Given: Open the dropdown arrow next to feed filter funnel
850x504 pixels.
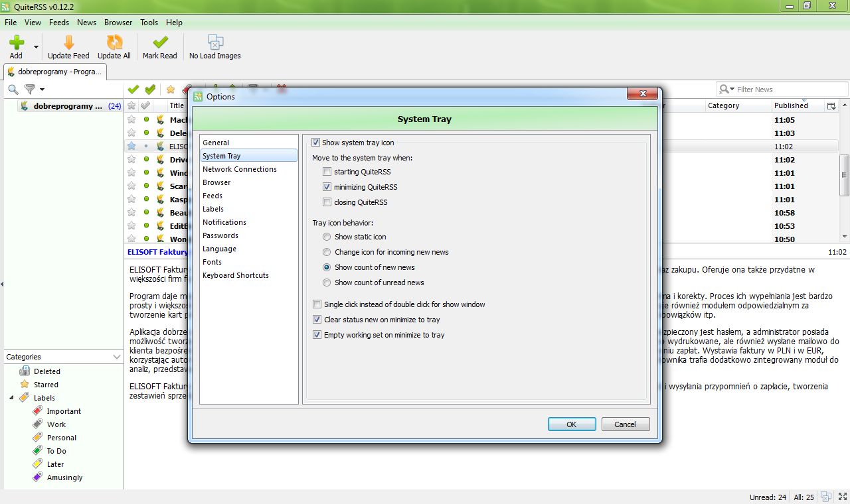Looking at the screenshot, I should (42, 90).
